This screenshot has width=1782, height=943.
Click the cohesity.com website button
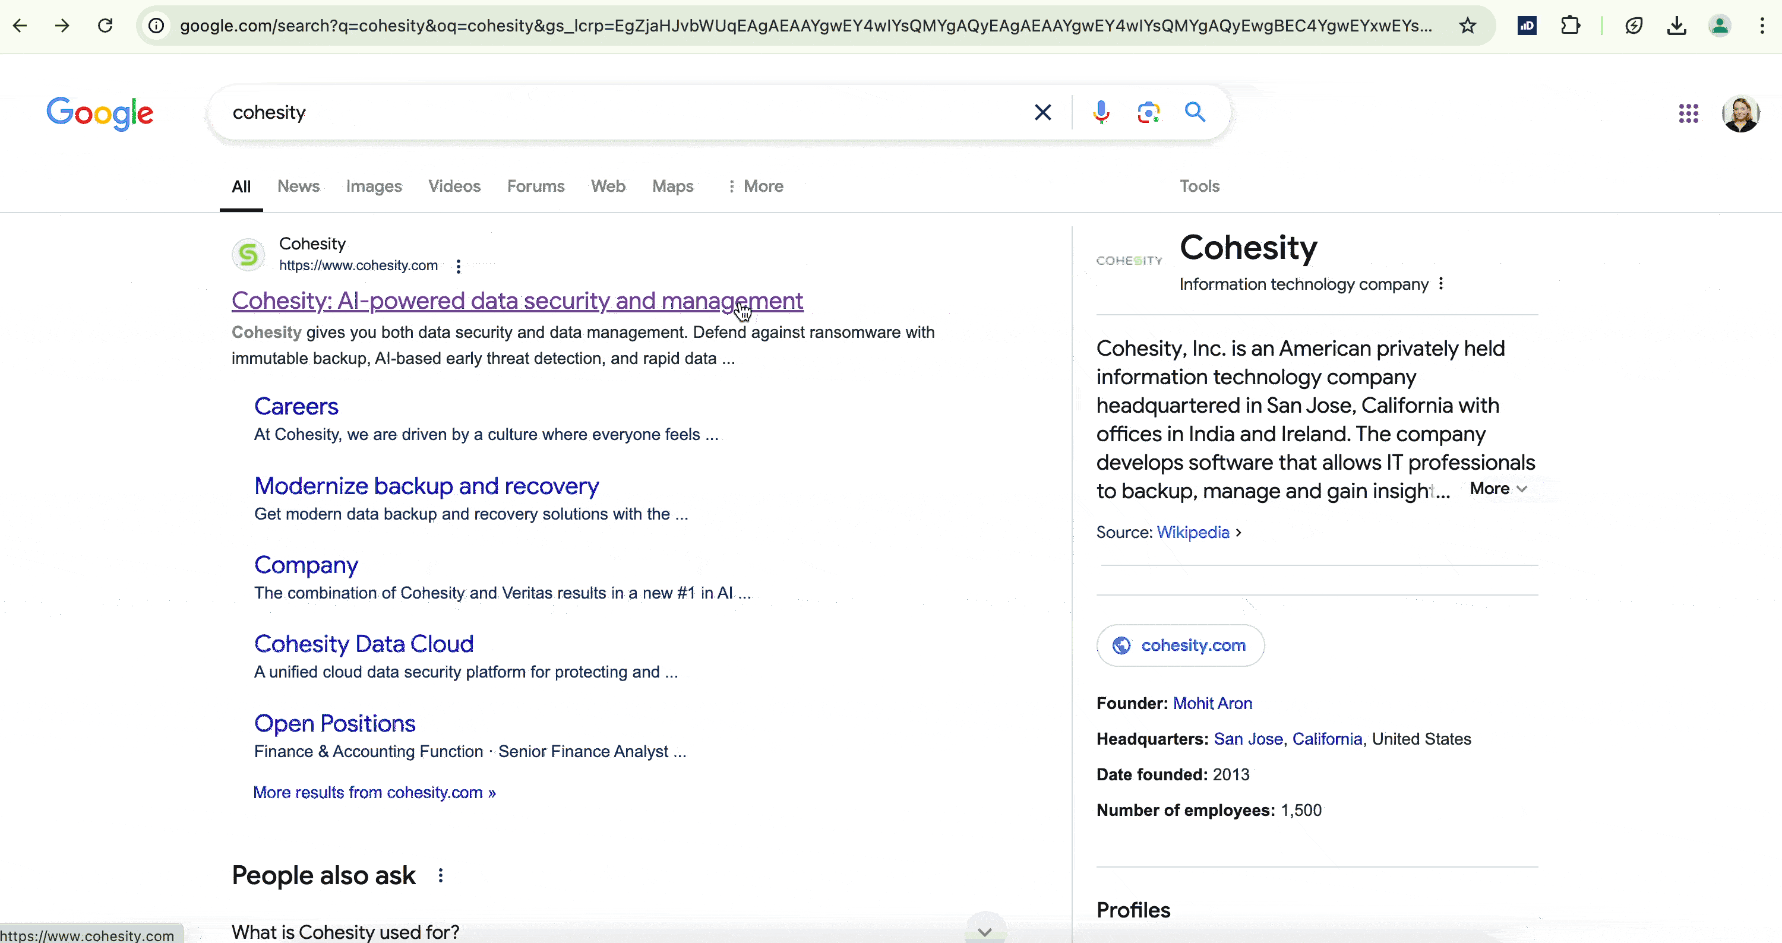pyautogui.click(x=1180, y=645)
